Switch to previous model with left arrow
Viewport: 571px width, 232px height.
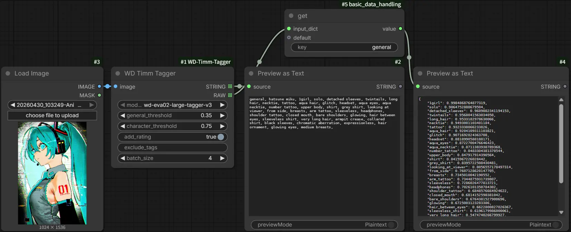click(x=122, y=105)
